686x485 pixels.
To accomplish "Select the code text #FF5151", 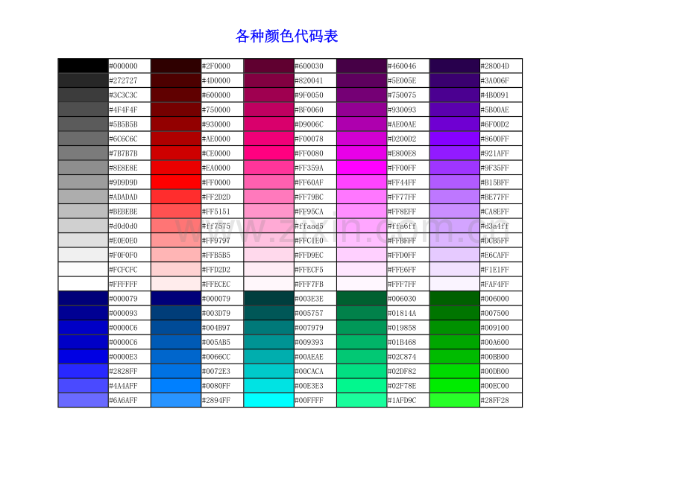I will [x=215, y=212].
